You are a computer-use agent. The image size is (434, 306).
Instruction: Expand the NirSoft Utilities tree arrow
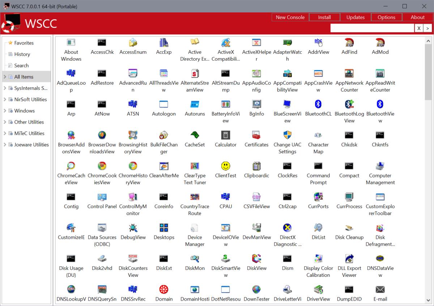click(5, 99)
